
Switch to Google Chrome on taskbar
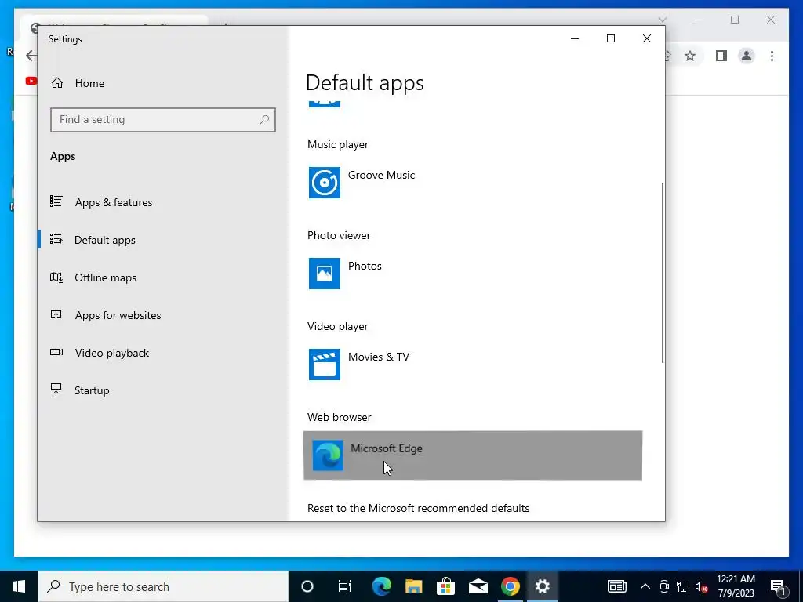[x=510, y=586]
